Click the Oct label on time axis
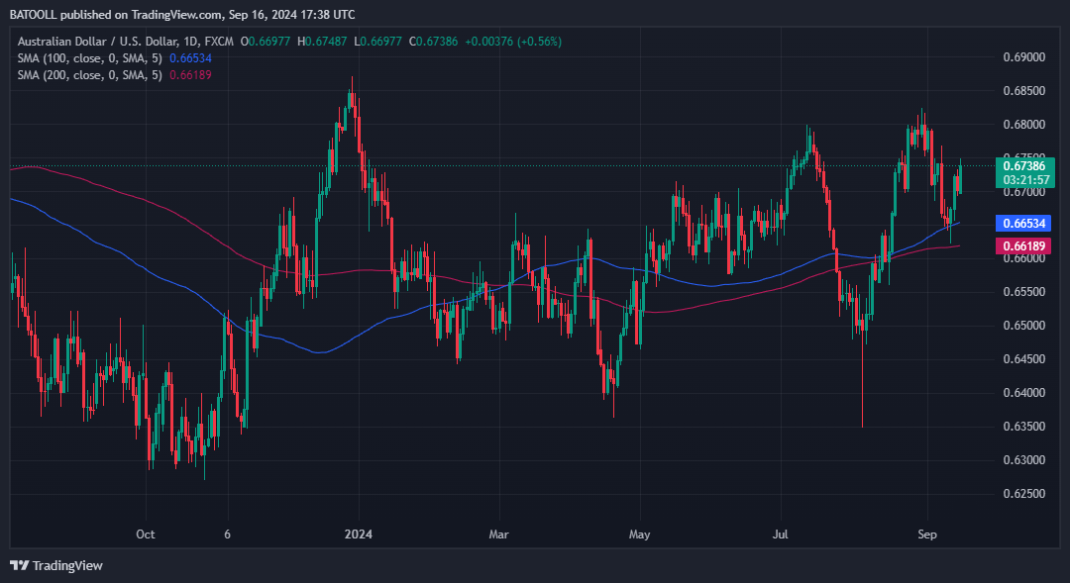1070x583 pixels. point(146,534)
